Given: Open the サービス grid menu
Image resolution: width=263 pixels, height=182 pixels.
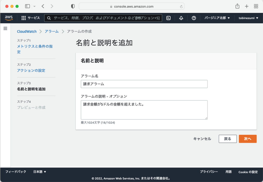Looking at the screenshot, I should click(x=31, y=18).
